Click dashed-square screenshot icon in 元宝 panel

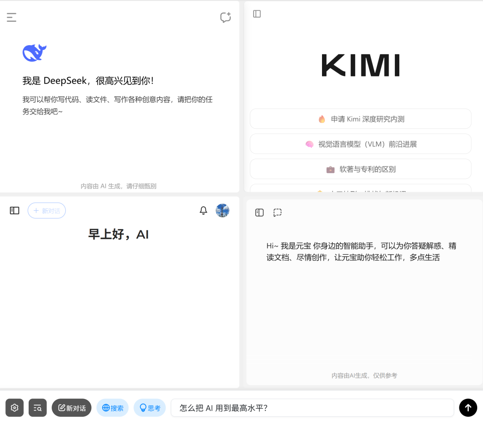point(278,213)
